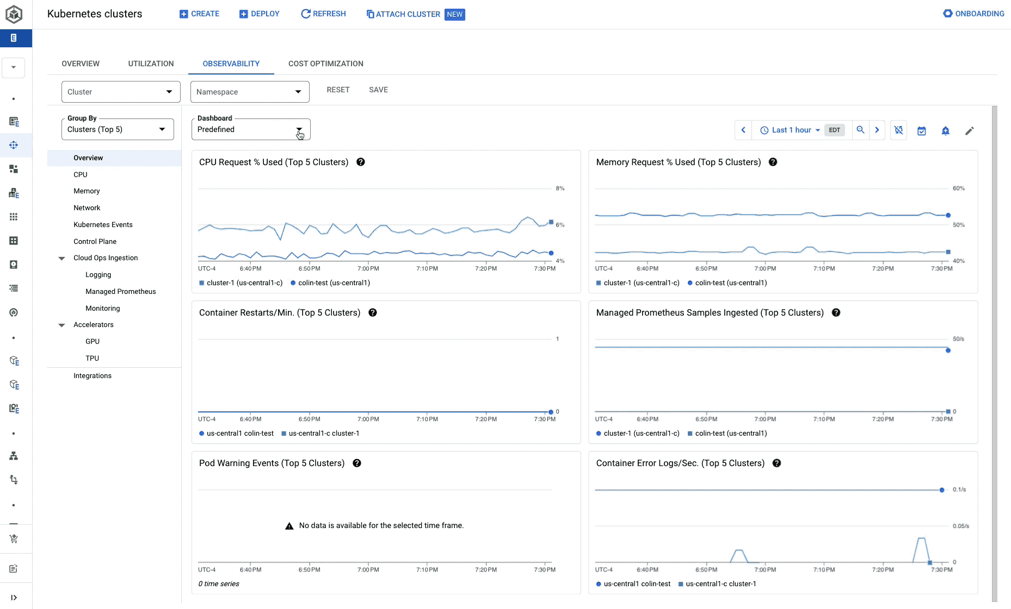This screenshot has width=1011, height=609.
Task: Open the Namespace filter dropdown
Action: pyautogui.click(x=250, y=92)
